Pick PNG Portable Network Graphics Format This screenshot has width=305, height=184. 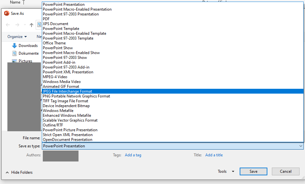tap(76, 96)
